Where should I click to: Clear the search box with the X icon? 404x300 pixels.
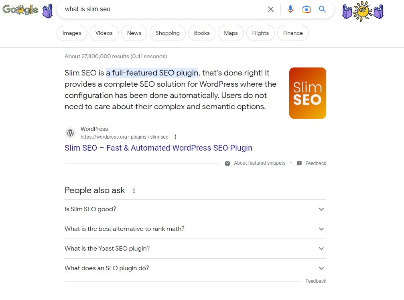click(x=270, y=9)
